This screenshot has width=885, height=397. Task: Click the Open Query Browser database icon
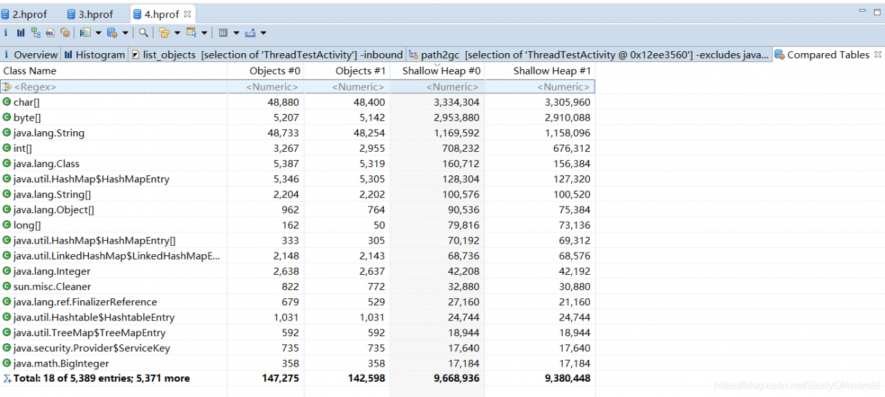point(112,32)
